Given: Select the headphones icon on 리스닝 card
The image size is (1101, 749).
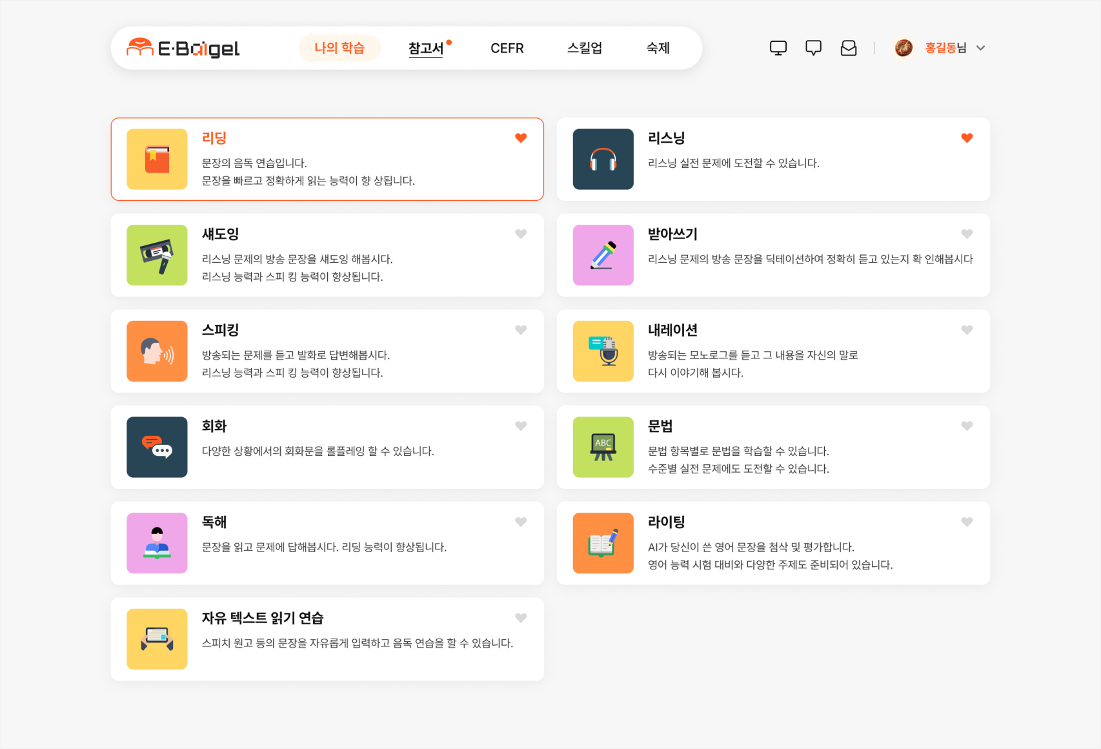Looking at the screenshot, I should coord(602,159).
